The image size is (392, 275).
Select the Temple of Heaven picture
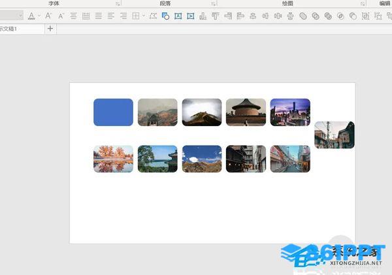(x=246, y=112)
